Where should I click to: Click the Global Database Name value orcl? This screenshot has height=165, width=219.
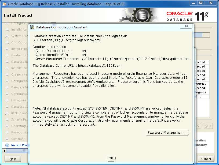pyautogui.click(x=85, y=51)
